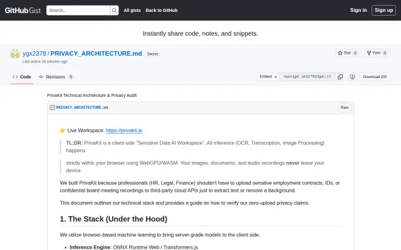Click the "Inference Engine" bullet text
Viewport: 401px width, 250px height.
pyautogui.click(x=90, y=247)
